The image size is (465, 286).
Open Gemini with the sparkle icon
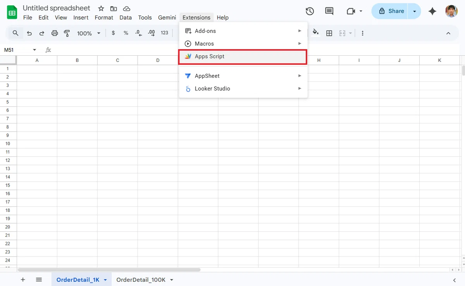432,11
